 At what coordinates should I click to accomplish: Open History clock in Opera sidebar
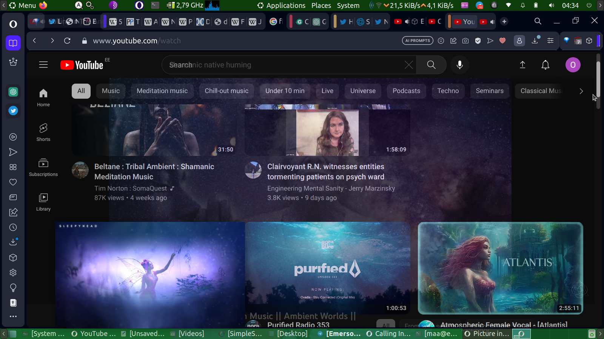tap(13, 228)
